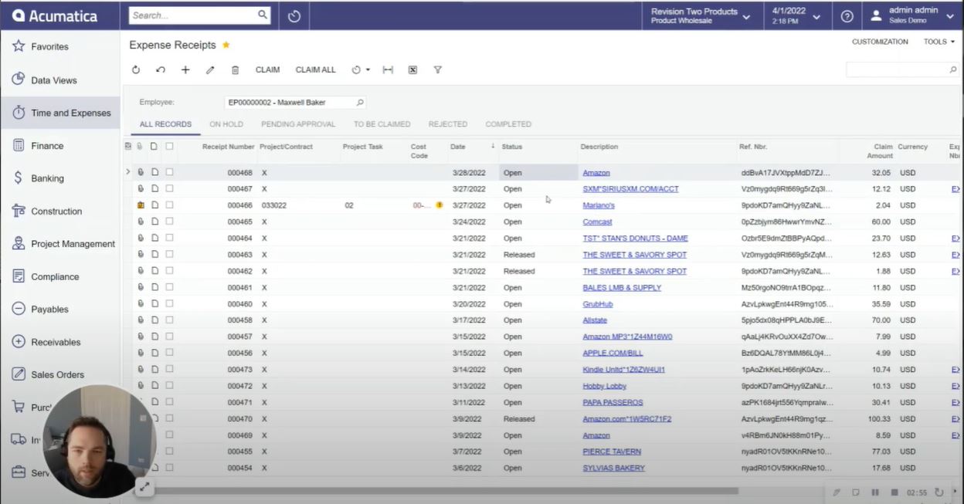Open the Revision Two Products company dropdown

tap(701, 15)
